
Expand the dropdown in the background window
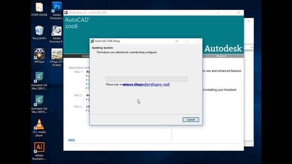[251, 47]
